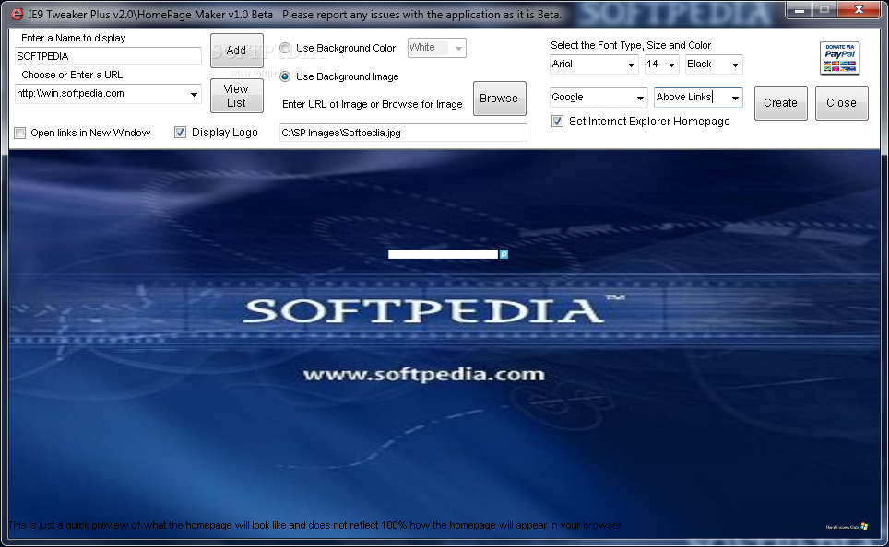Minimize the HomePage Maker window

tap(800, 9)
